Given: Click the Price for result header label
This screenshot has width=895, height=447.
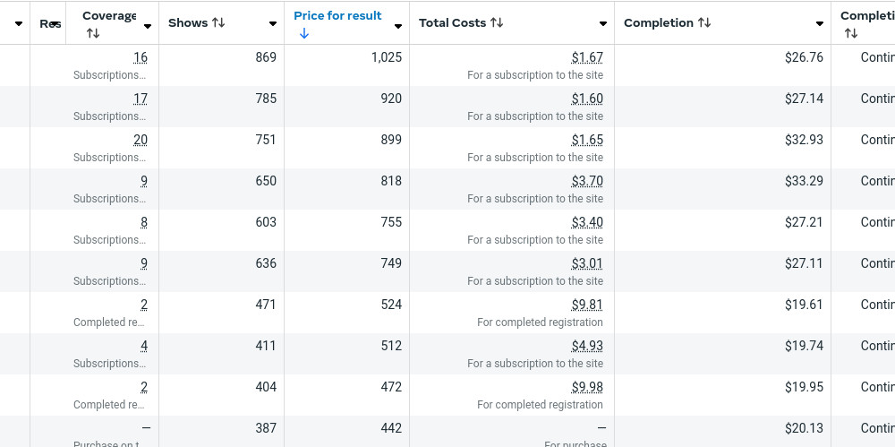Looking at the screenshot, I should coord(337,15).
